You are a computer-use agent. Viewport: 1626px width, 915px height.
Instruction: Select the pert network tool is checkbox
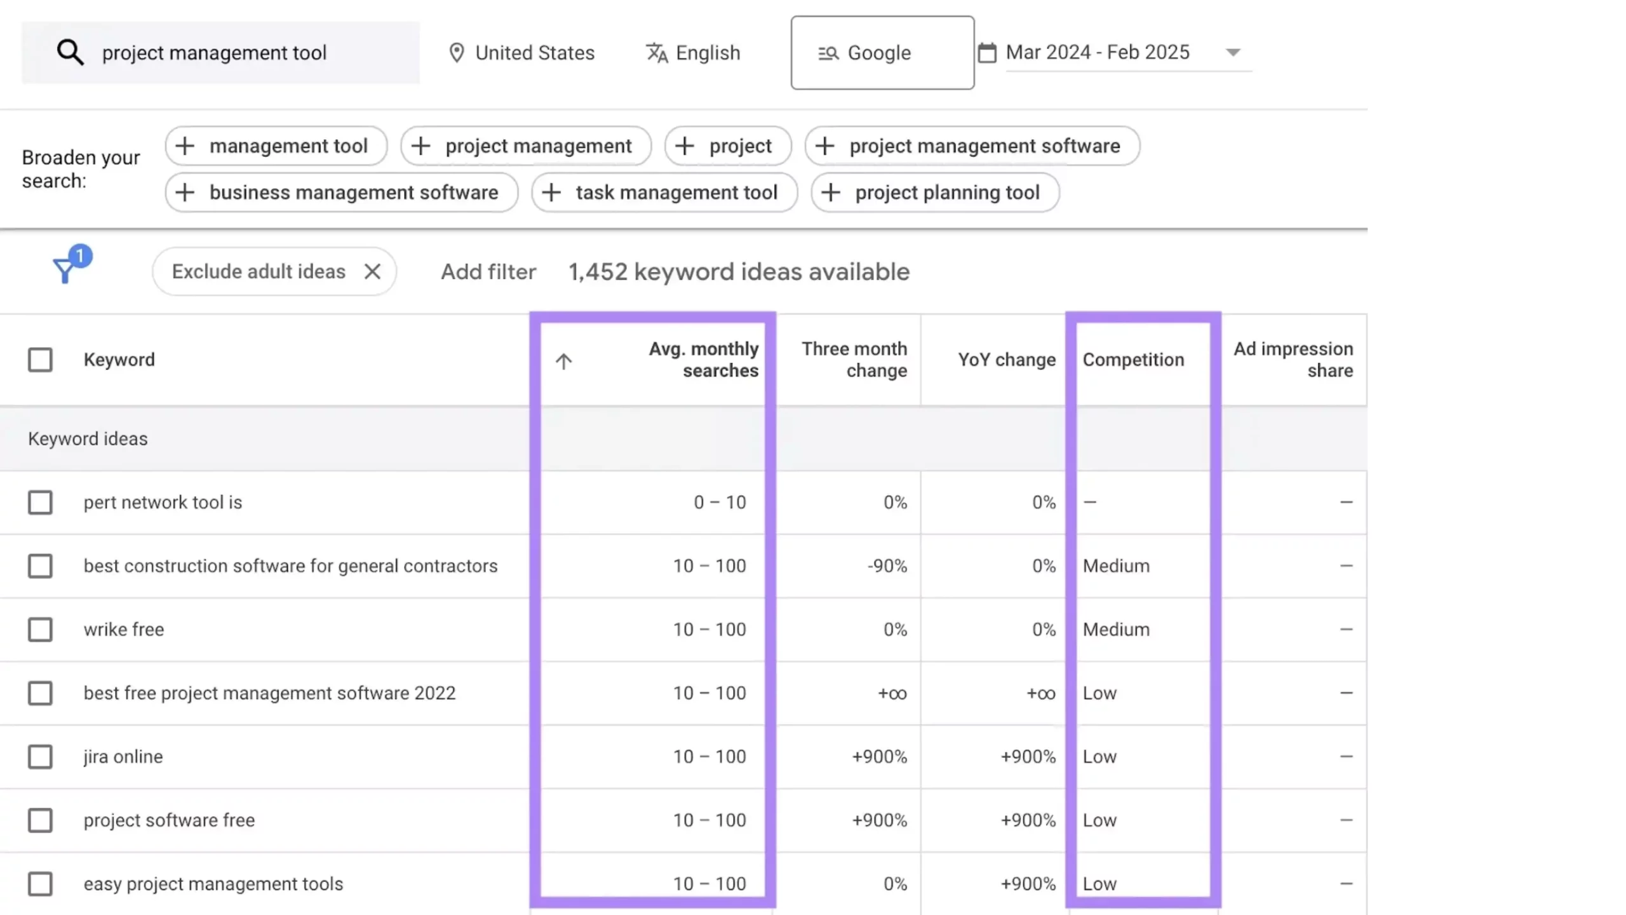[40, 503]
